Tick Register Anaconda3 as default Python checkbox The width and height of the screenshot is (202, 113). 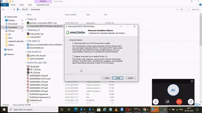[73, 56]
